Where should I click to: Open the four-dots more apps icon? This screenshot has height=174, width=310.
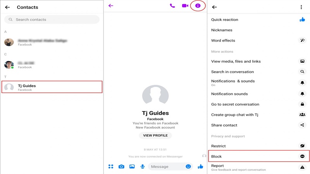111,167
